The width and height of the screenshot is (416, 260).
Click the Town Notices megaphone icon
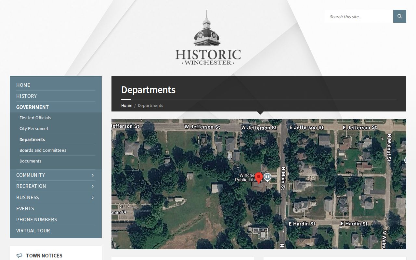point(19,256)
